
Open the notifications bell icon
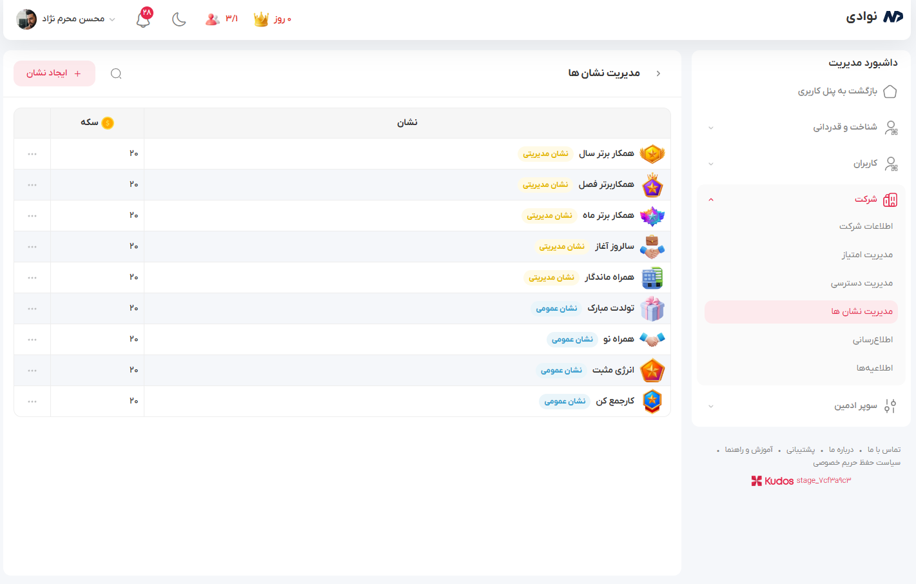point(143,19)
